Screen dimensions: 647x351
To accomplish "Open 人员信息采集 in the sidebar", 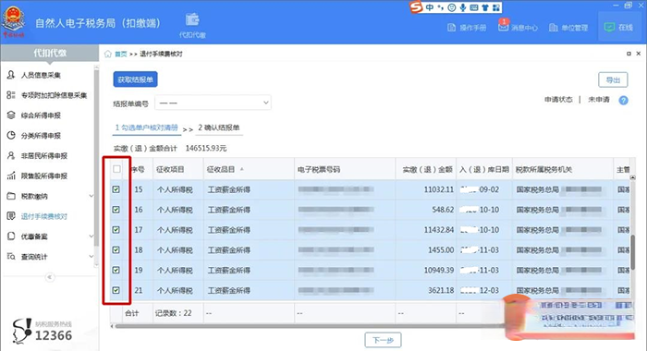I will tap(42, 75).
